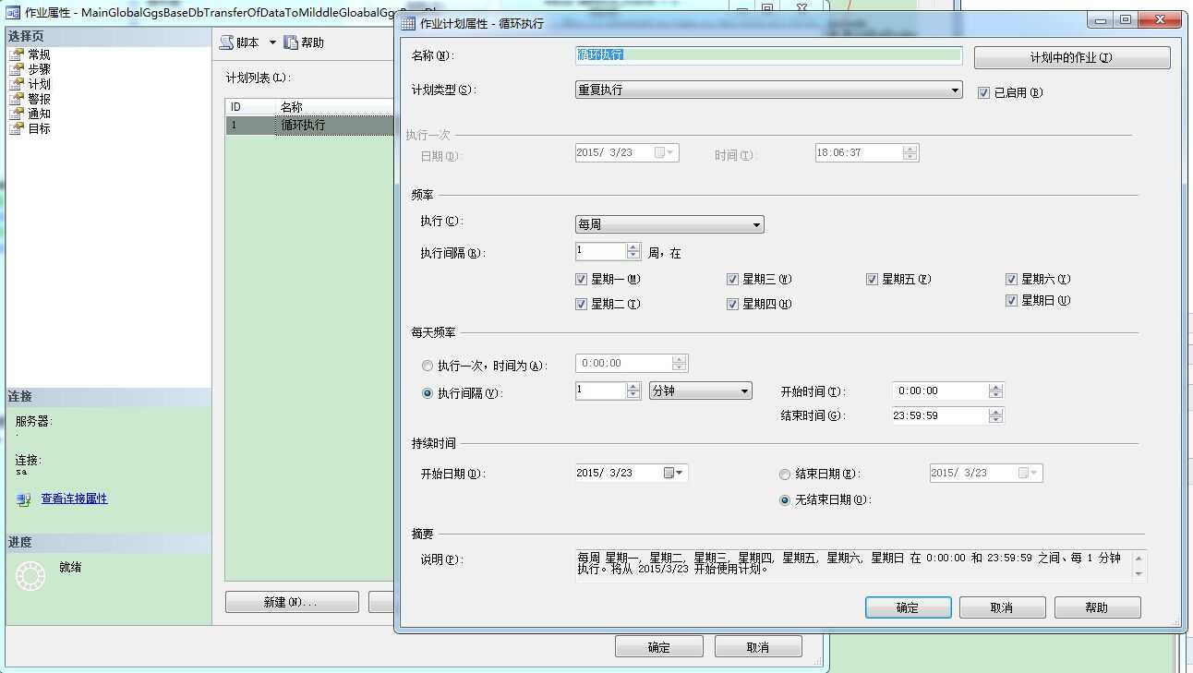The width and height of the screenshot is (1193, 673).
Task: Toggle the 星期五 checkbox
Action: click(x=872, y=279)
